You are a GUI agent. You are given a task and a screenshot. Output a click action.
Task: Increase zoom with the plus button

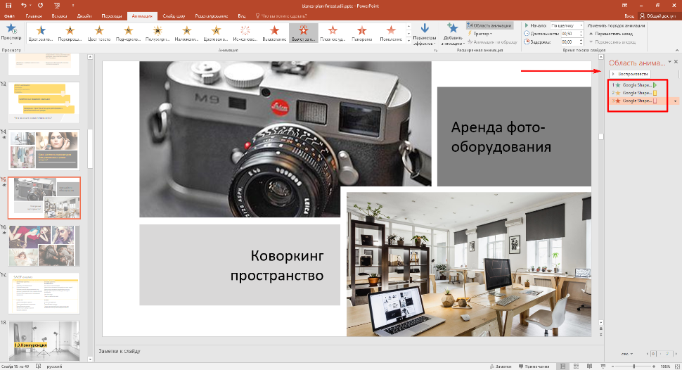tap(654, 366)
